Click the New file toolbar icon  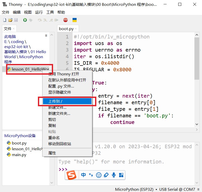pos(5,20)
